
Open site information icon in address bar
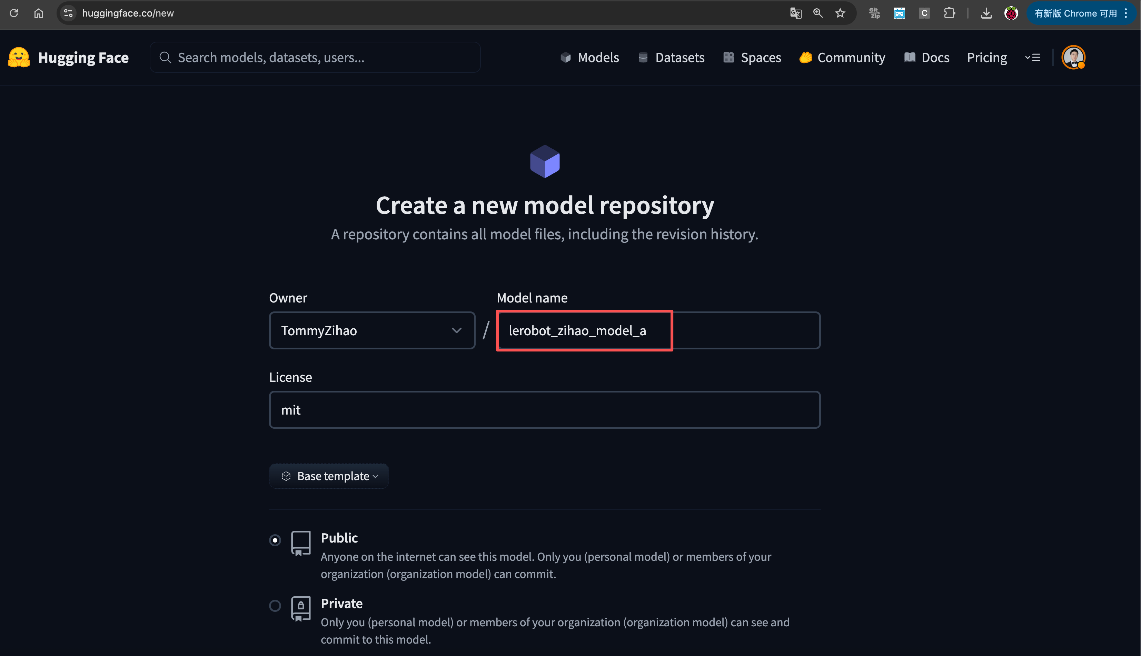click(x=69, y=13)
